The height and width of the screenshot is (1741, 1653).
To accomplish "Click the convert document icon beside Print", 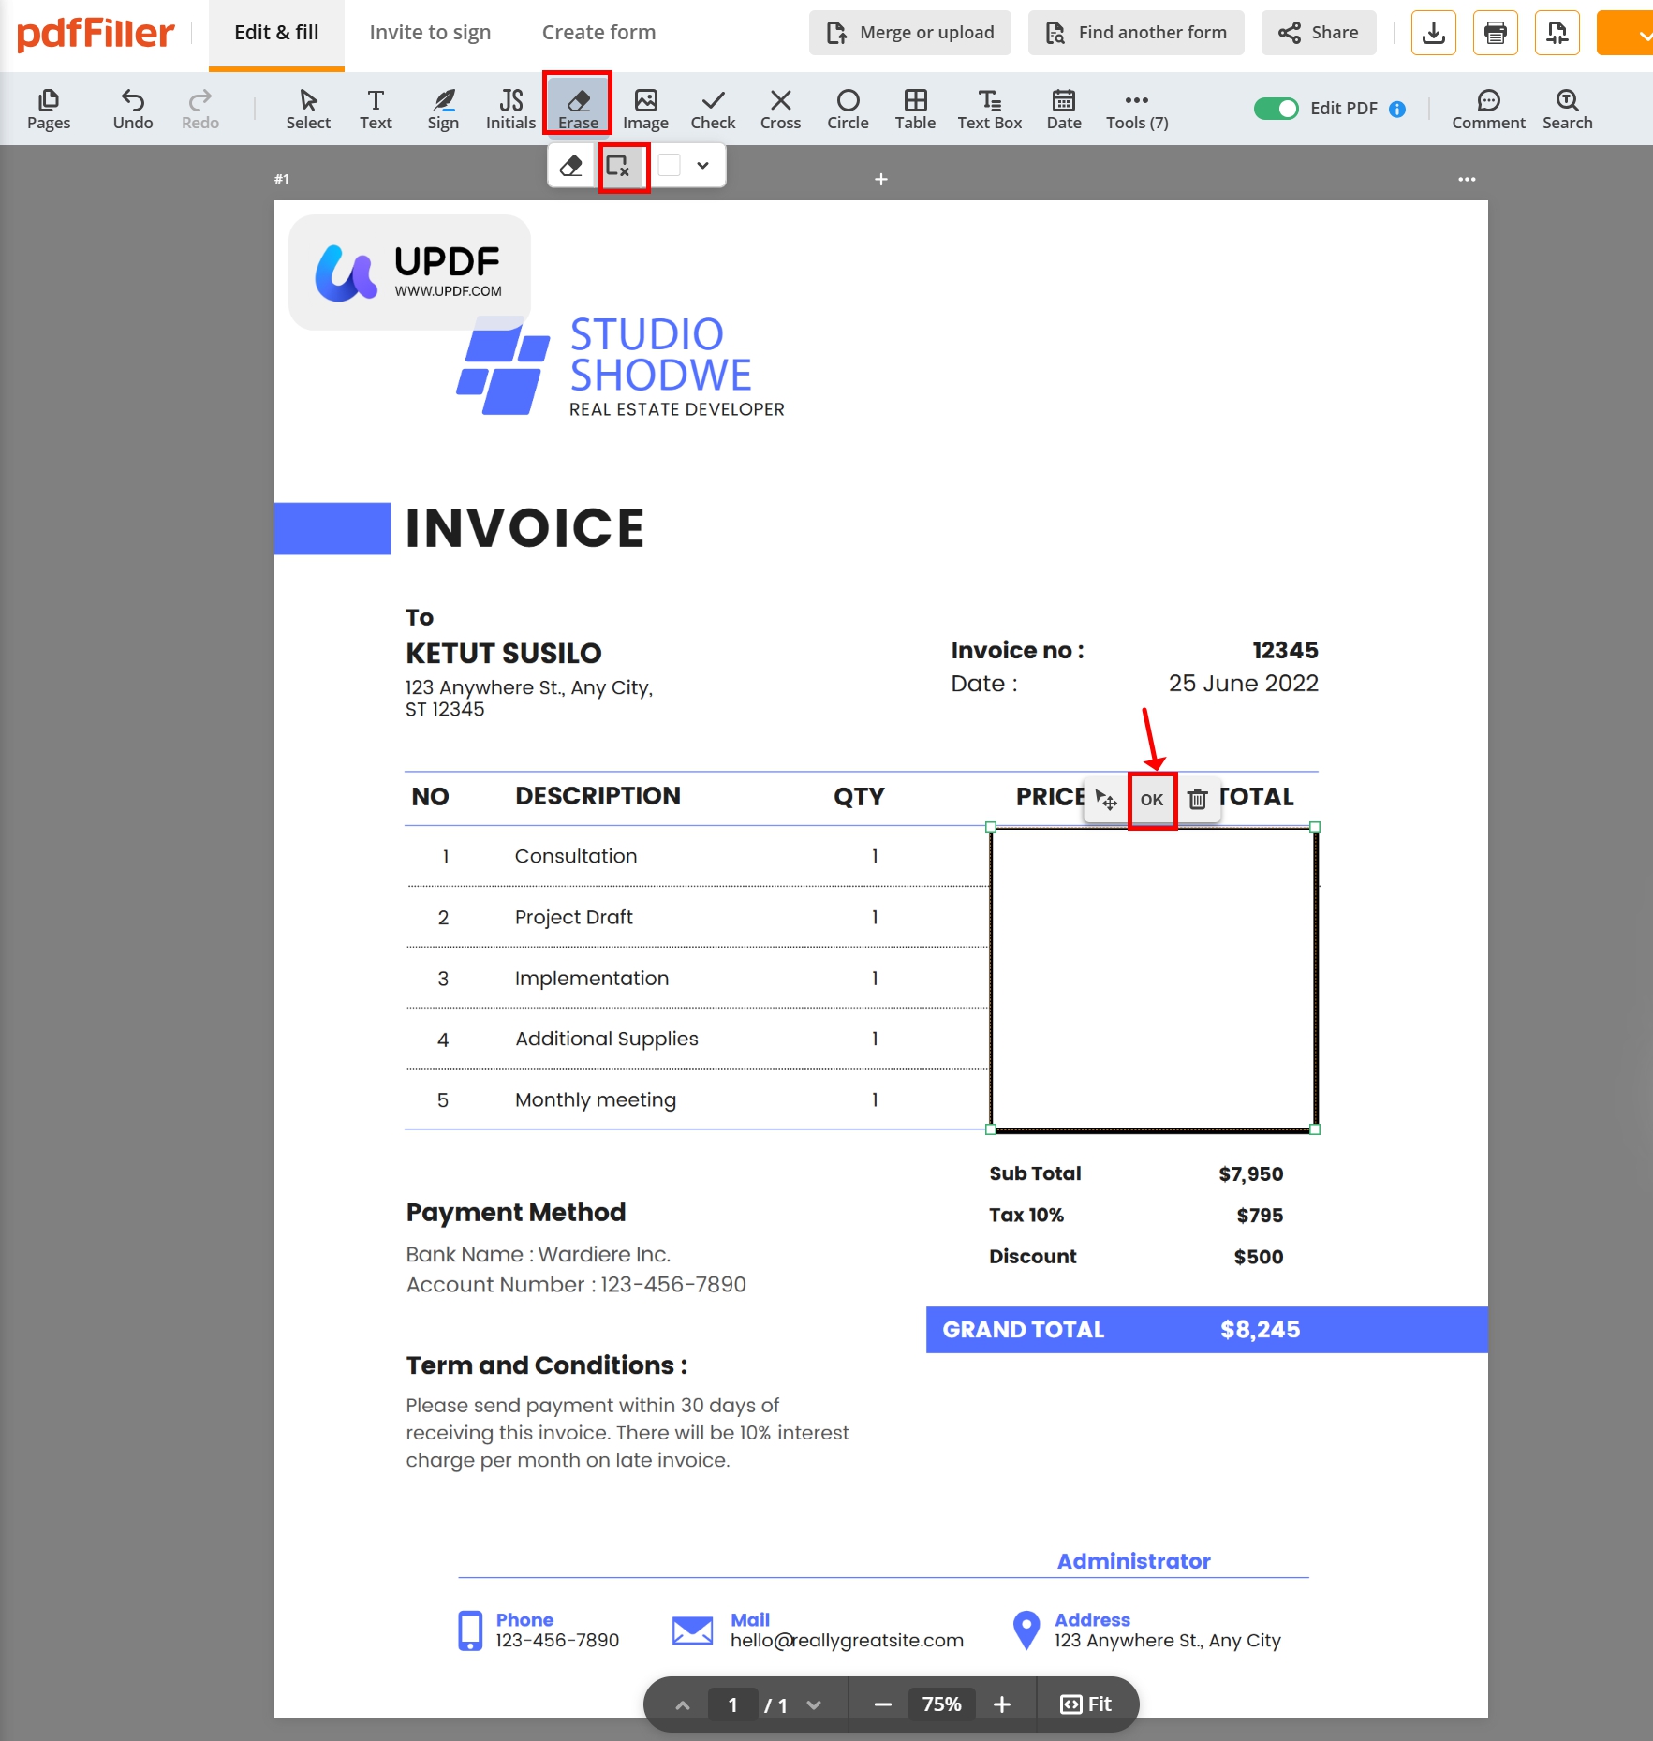I will click(x=1557, y=33).
